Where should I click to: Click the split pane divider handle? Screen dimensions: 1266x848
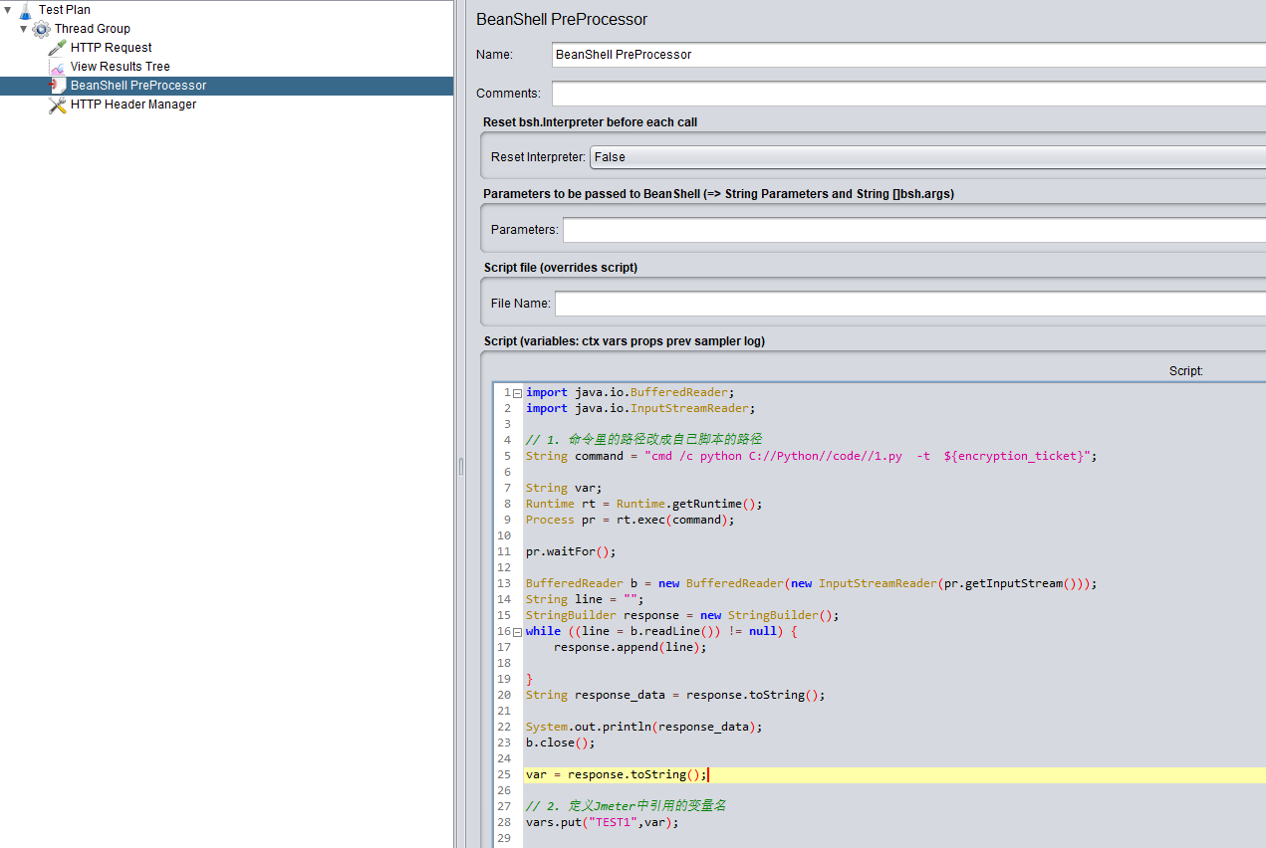(x=461, y=467)
